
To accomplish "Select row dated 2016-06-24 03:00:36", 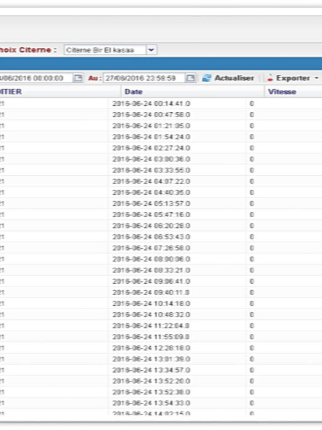I will (x=151, y=159).
